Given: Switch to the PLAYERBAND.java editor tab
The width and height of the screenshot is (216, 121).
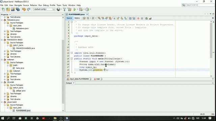Looking at the screenshot, I should coord(77,14).
